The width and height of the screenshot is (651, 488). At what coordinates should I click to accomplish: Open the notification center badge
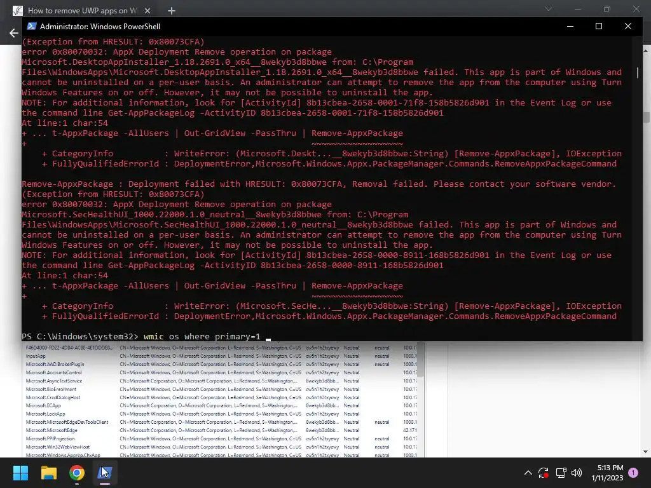pos(633,472)
